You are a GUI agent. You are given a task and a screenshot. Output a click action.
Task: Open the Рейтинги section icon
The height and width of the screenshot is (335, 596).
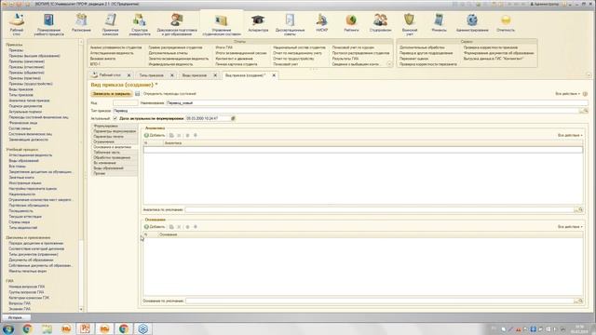point(351,22)
